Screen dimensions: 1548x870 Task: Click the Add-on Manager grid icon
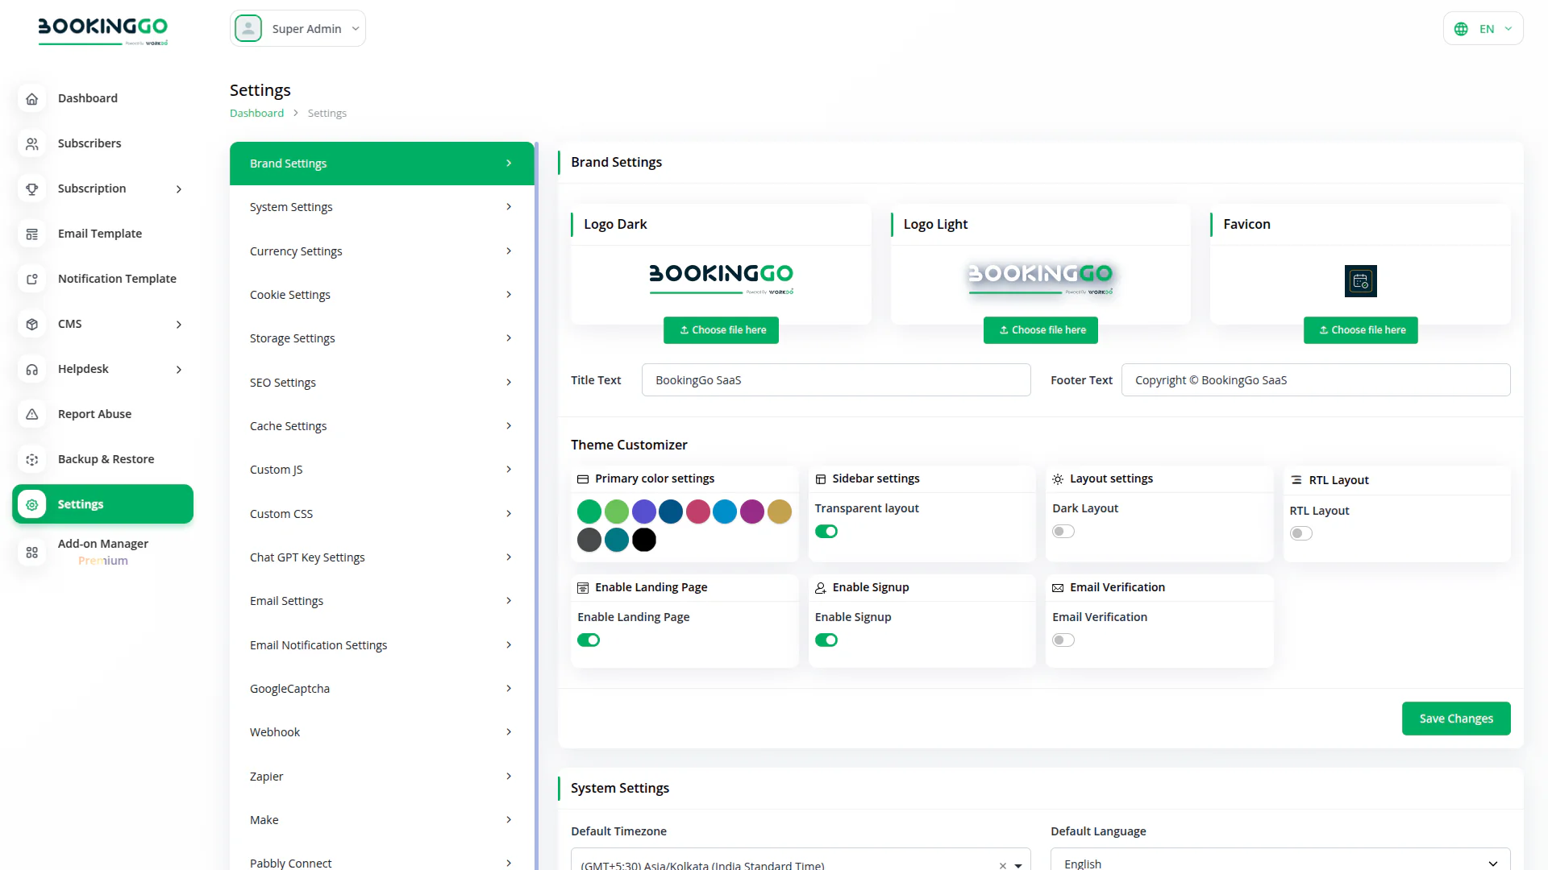[32, 552]
